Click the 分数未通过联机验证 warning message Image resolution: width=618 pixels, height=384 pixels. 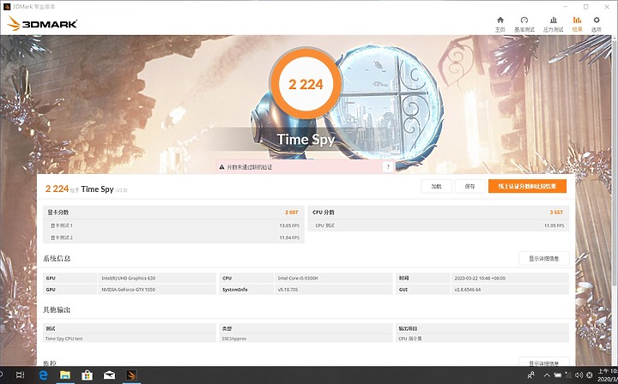[250, 167]
